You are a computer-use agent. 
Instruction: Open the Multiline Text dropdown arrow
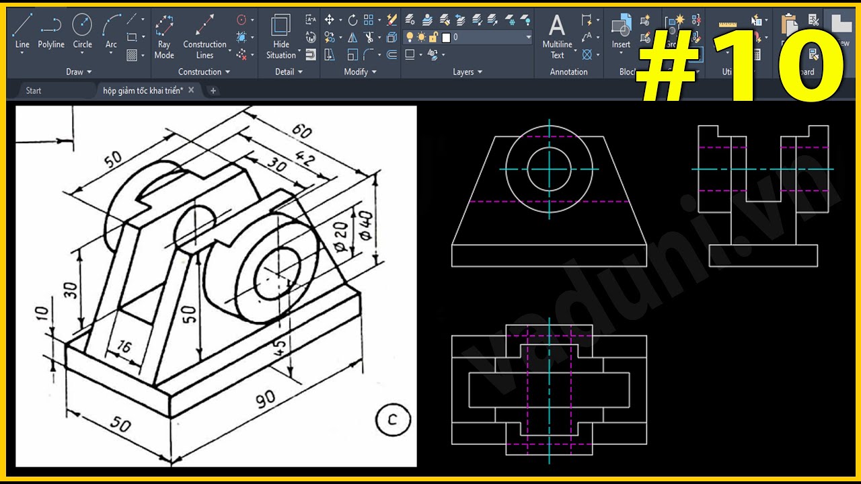(x=575, y=50)
